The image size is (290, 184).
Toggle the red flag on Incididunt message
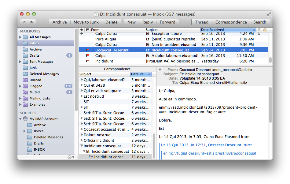click(87, 61)
